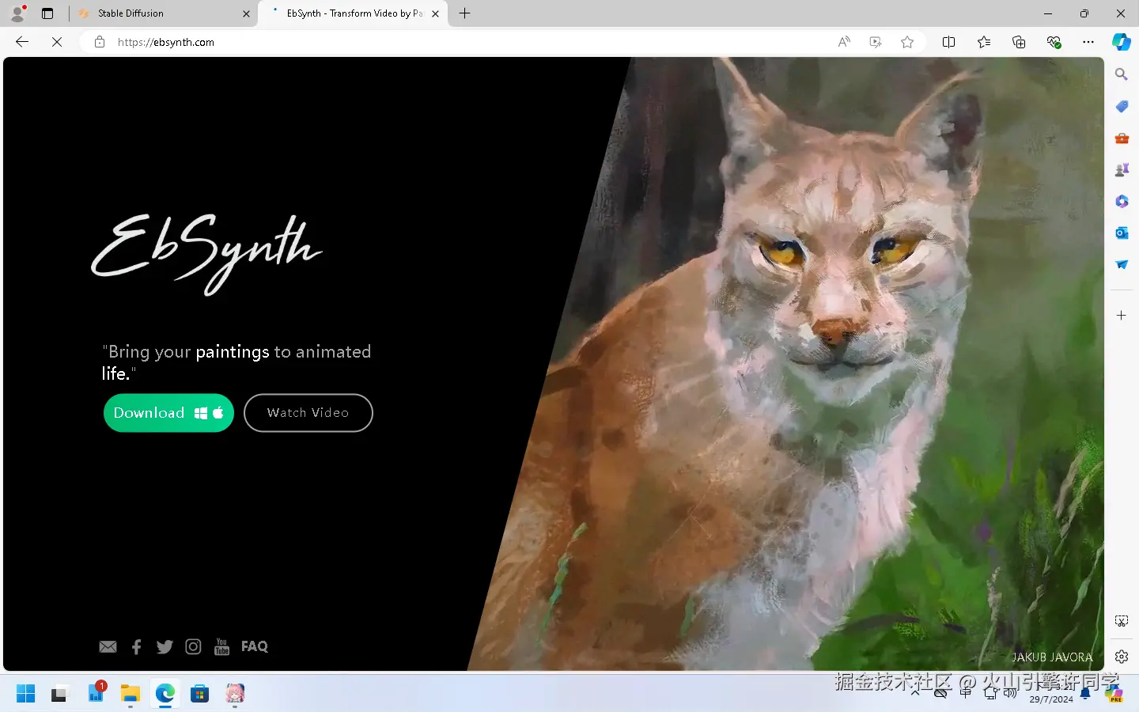1139x712 pixels.
Task: Open the email contact icon in footer
Action: click(108, 647)
